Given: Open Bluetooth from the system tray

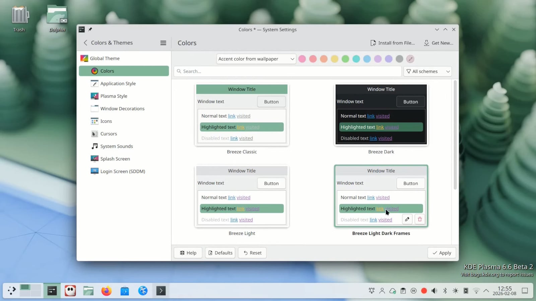Looking at the screenshot, I should pos(445,291).
